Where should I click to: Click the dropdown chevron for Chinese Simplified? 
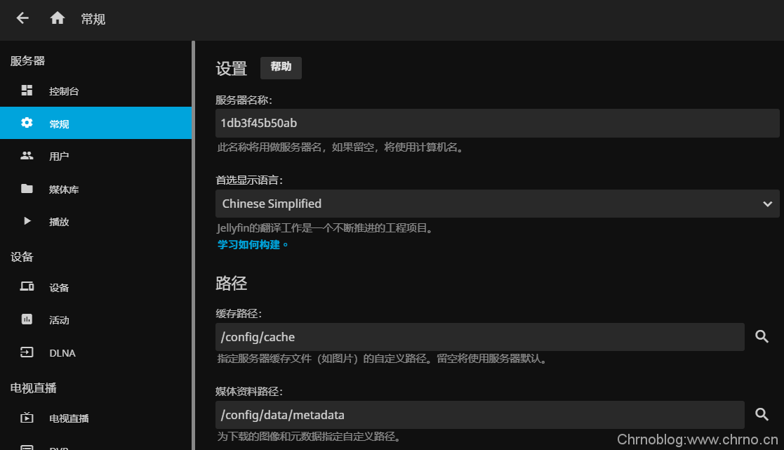(767, 204)
